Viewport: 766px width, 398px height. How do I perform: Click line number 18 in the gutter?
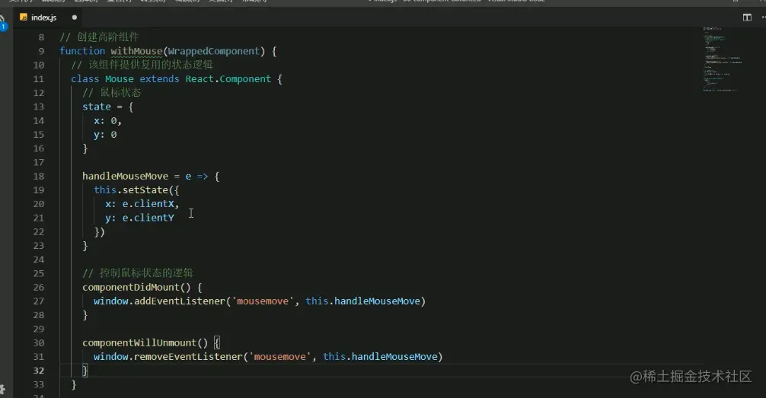pos(39,177)
